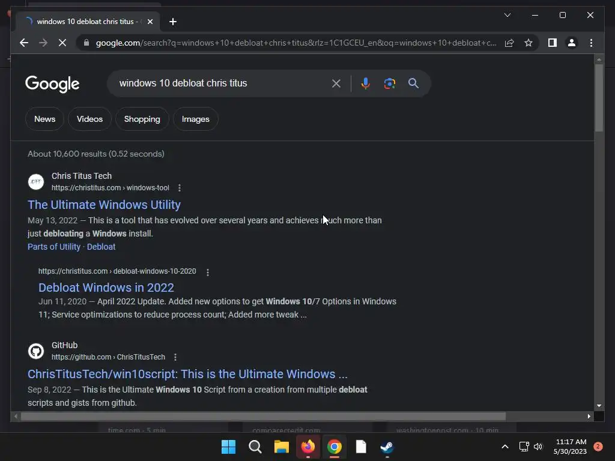The image size is (615, 461).
Task: Filter results by News
Action: 44,119
